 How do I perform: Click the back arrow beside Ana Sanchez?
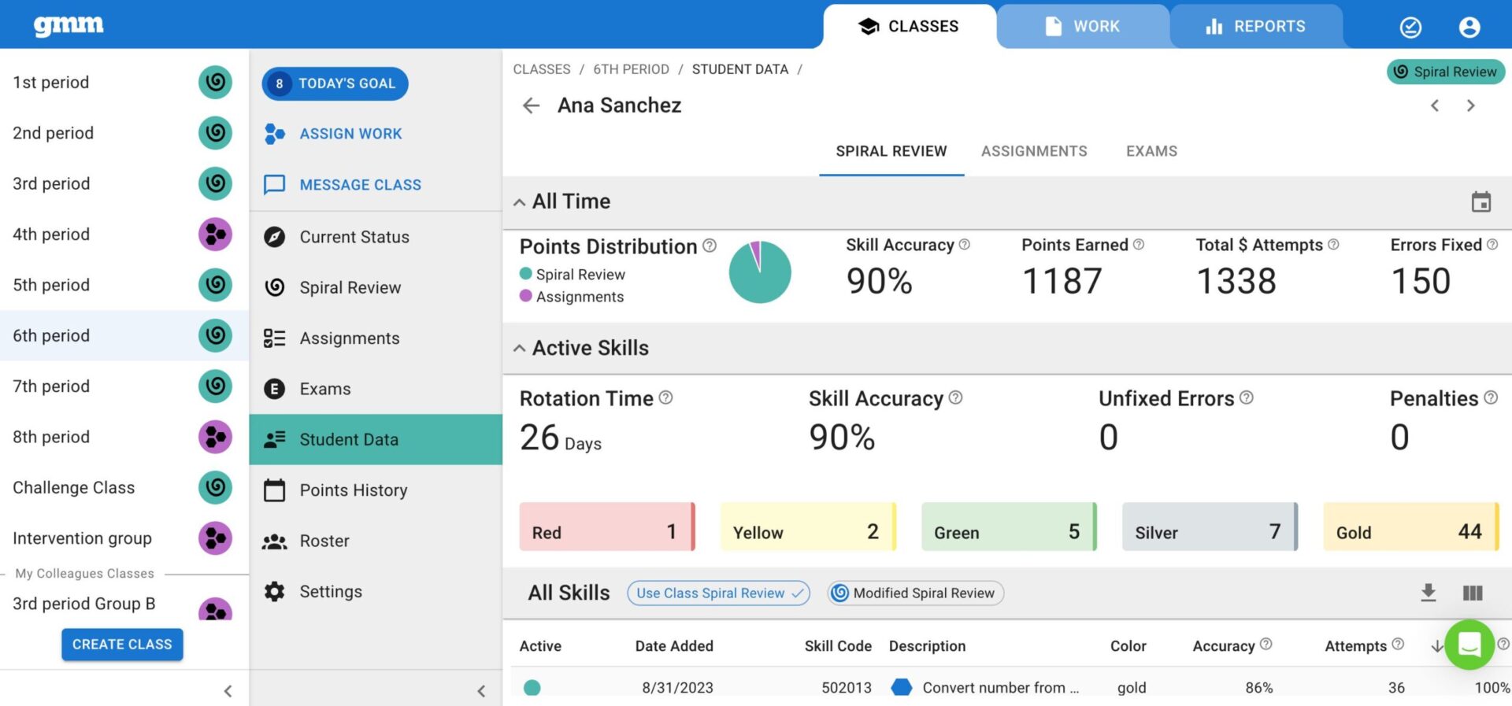coord(532,105)
